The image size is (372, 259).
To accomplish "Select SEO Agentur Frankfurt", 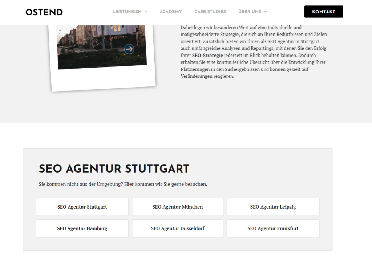I will coord(273,228).
